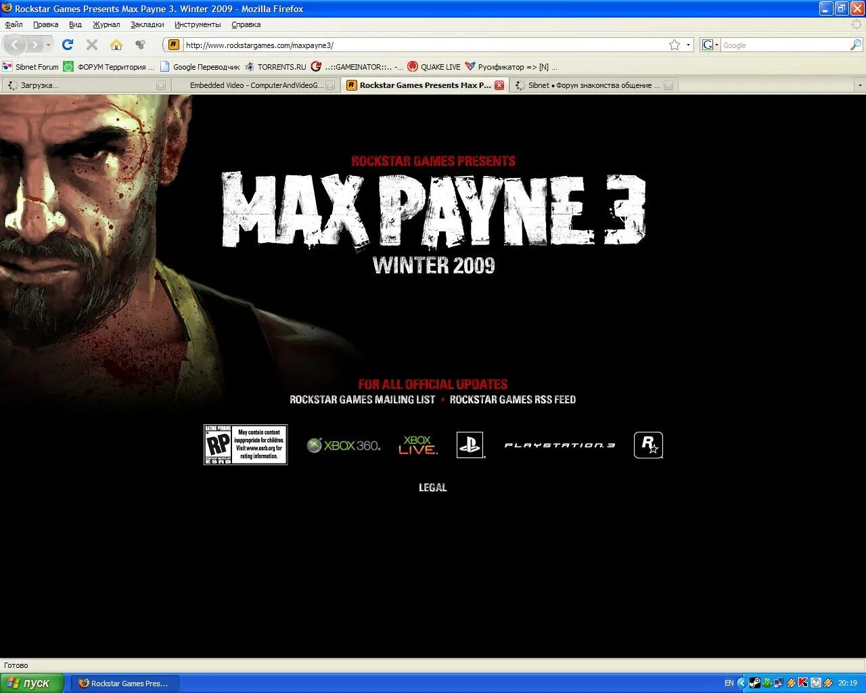The width and height of the screenshot is (866, 693).
Task: Open the Google Переводчик bookmark
Action: (x=200, y=66)
